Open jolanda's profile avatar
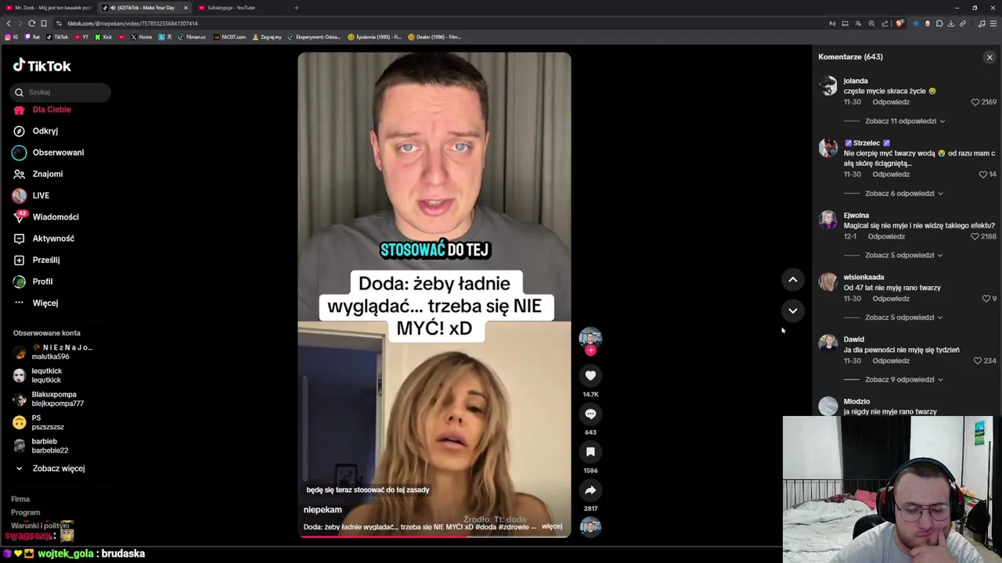 [828, 86]
